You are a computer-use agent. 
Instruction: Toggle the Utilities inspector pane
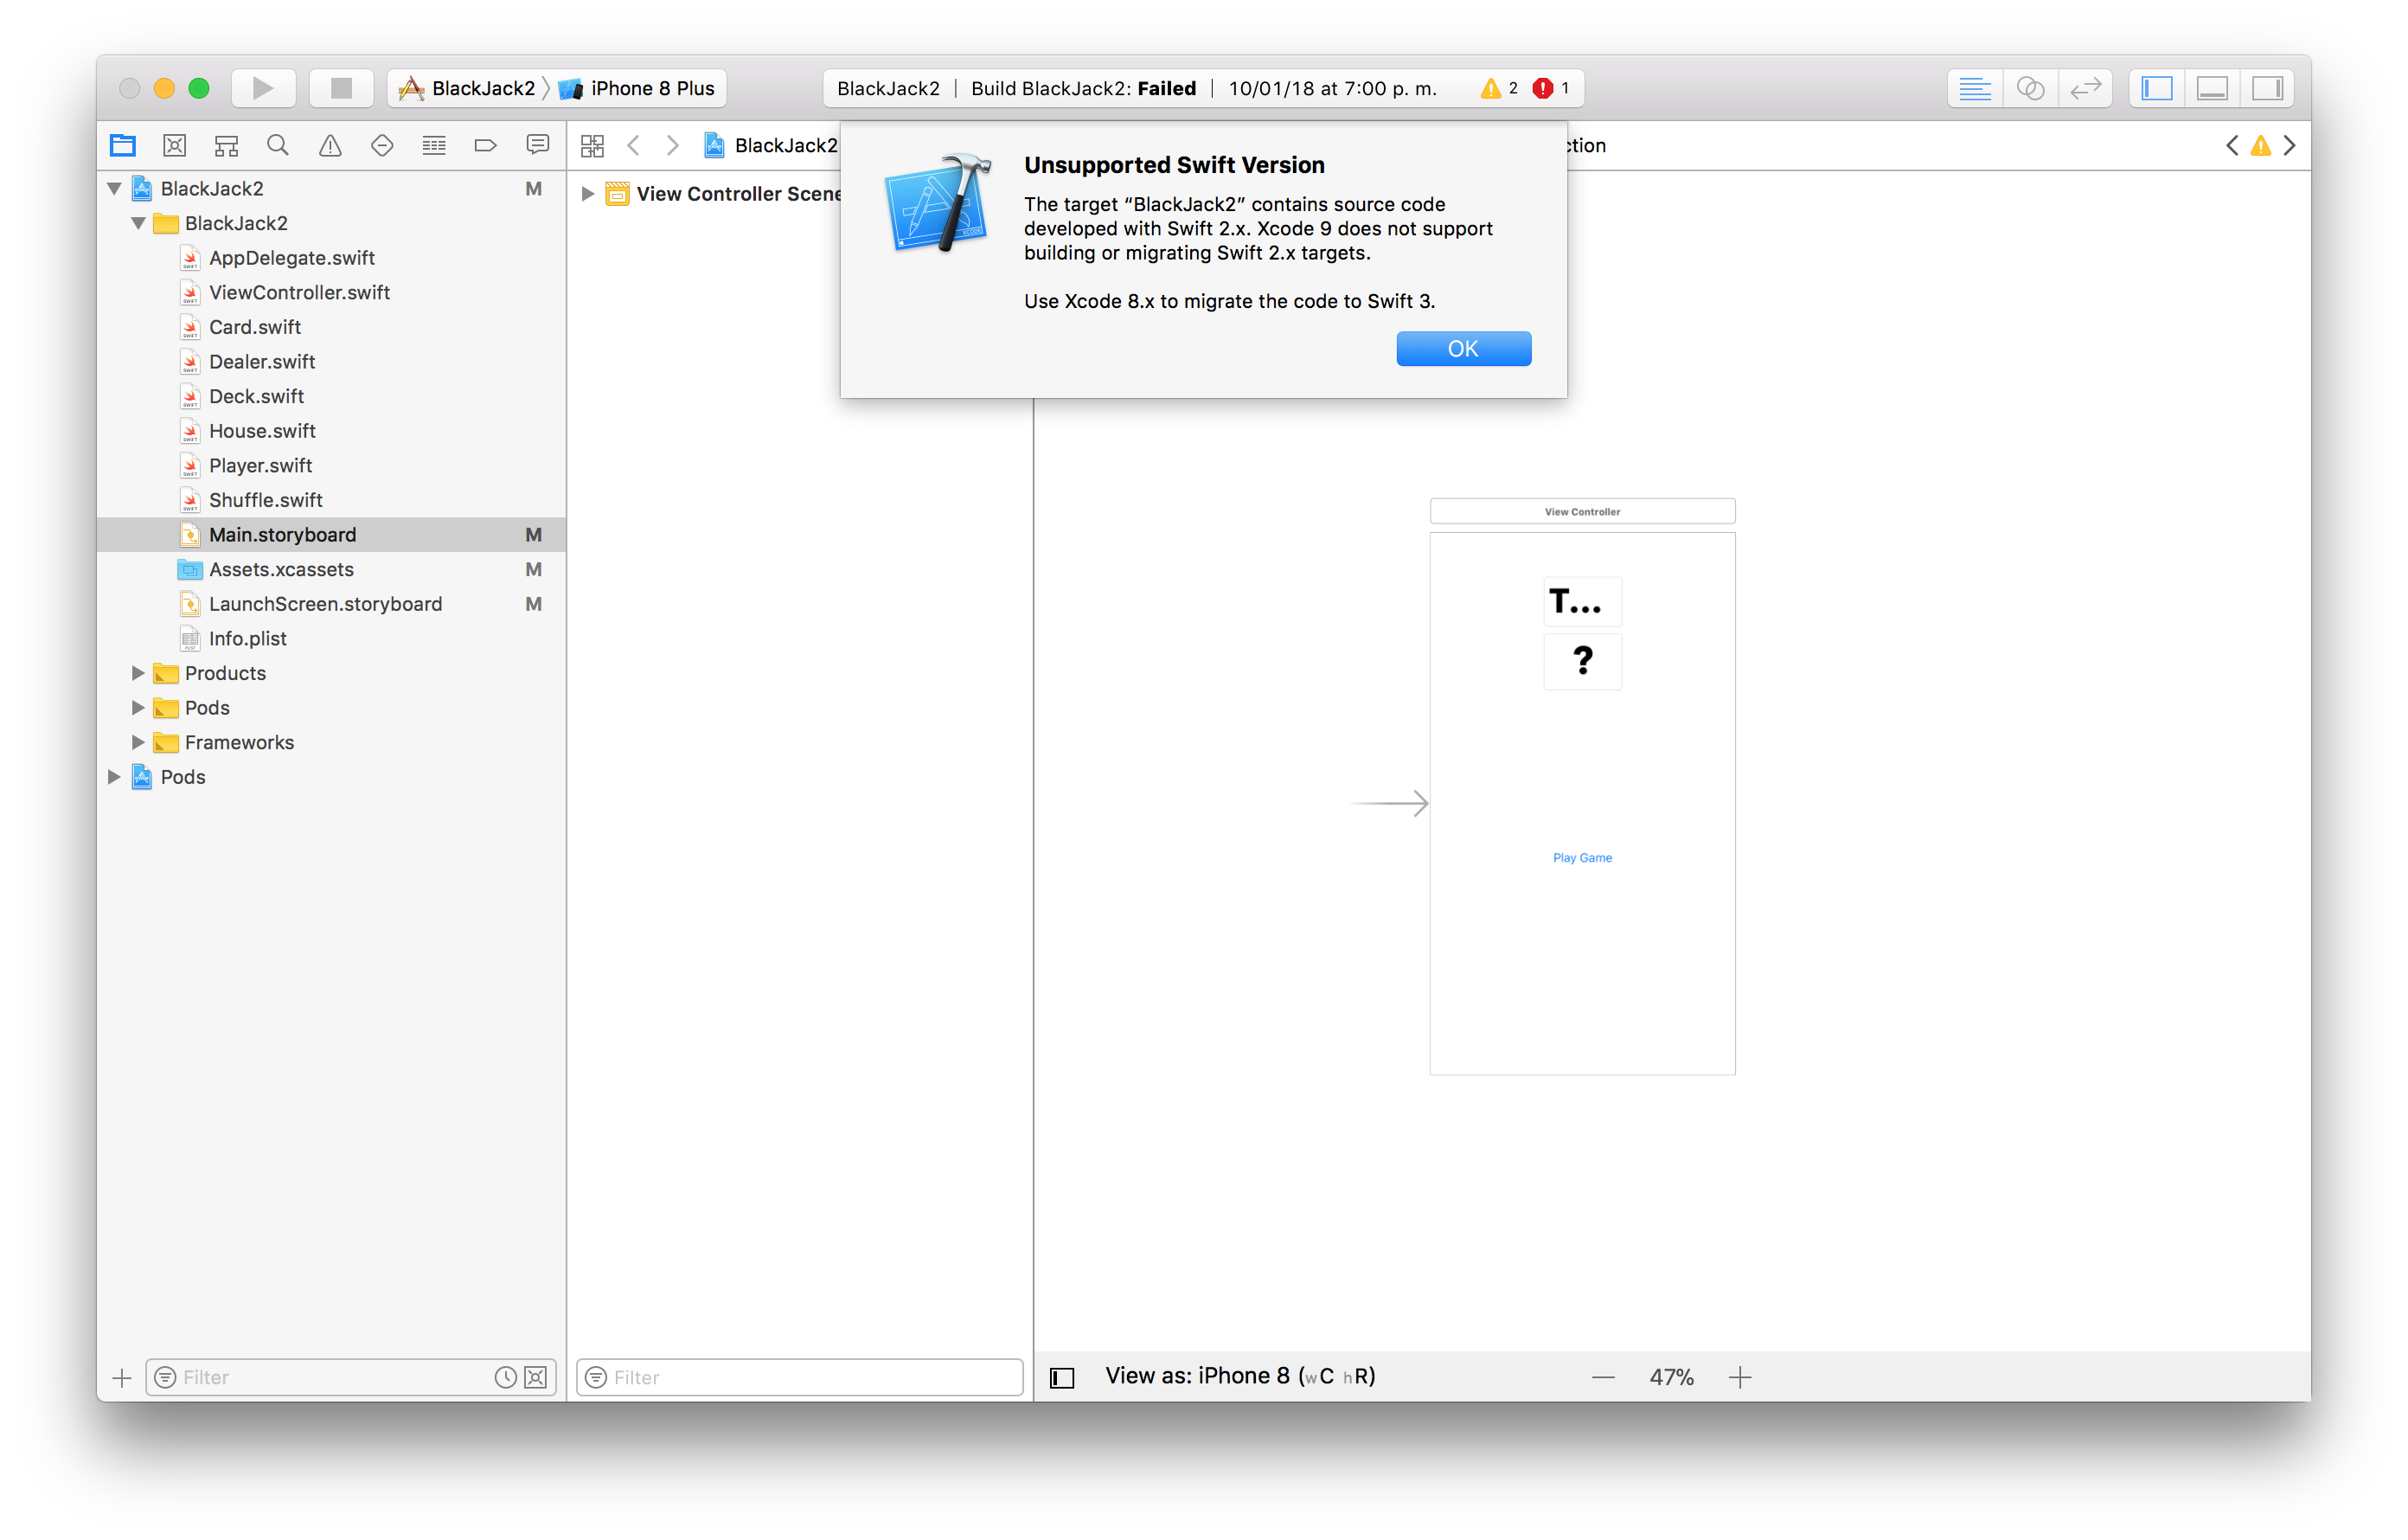pos(2267,88)
